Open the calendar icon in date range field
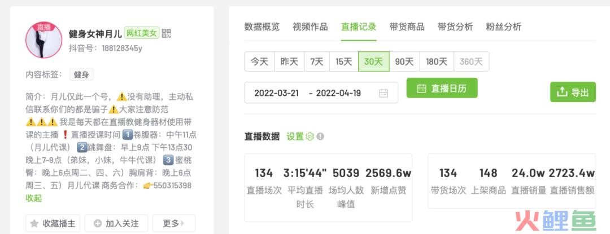Image resolution: width=610 pixels, height=234 pixels. click(384, 93)
